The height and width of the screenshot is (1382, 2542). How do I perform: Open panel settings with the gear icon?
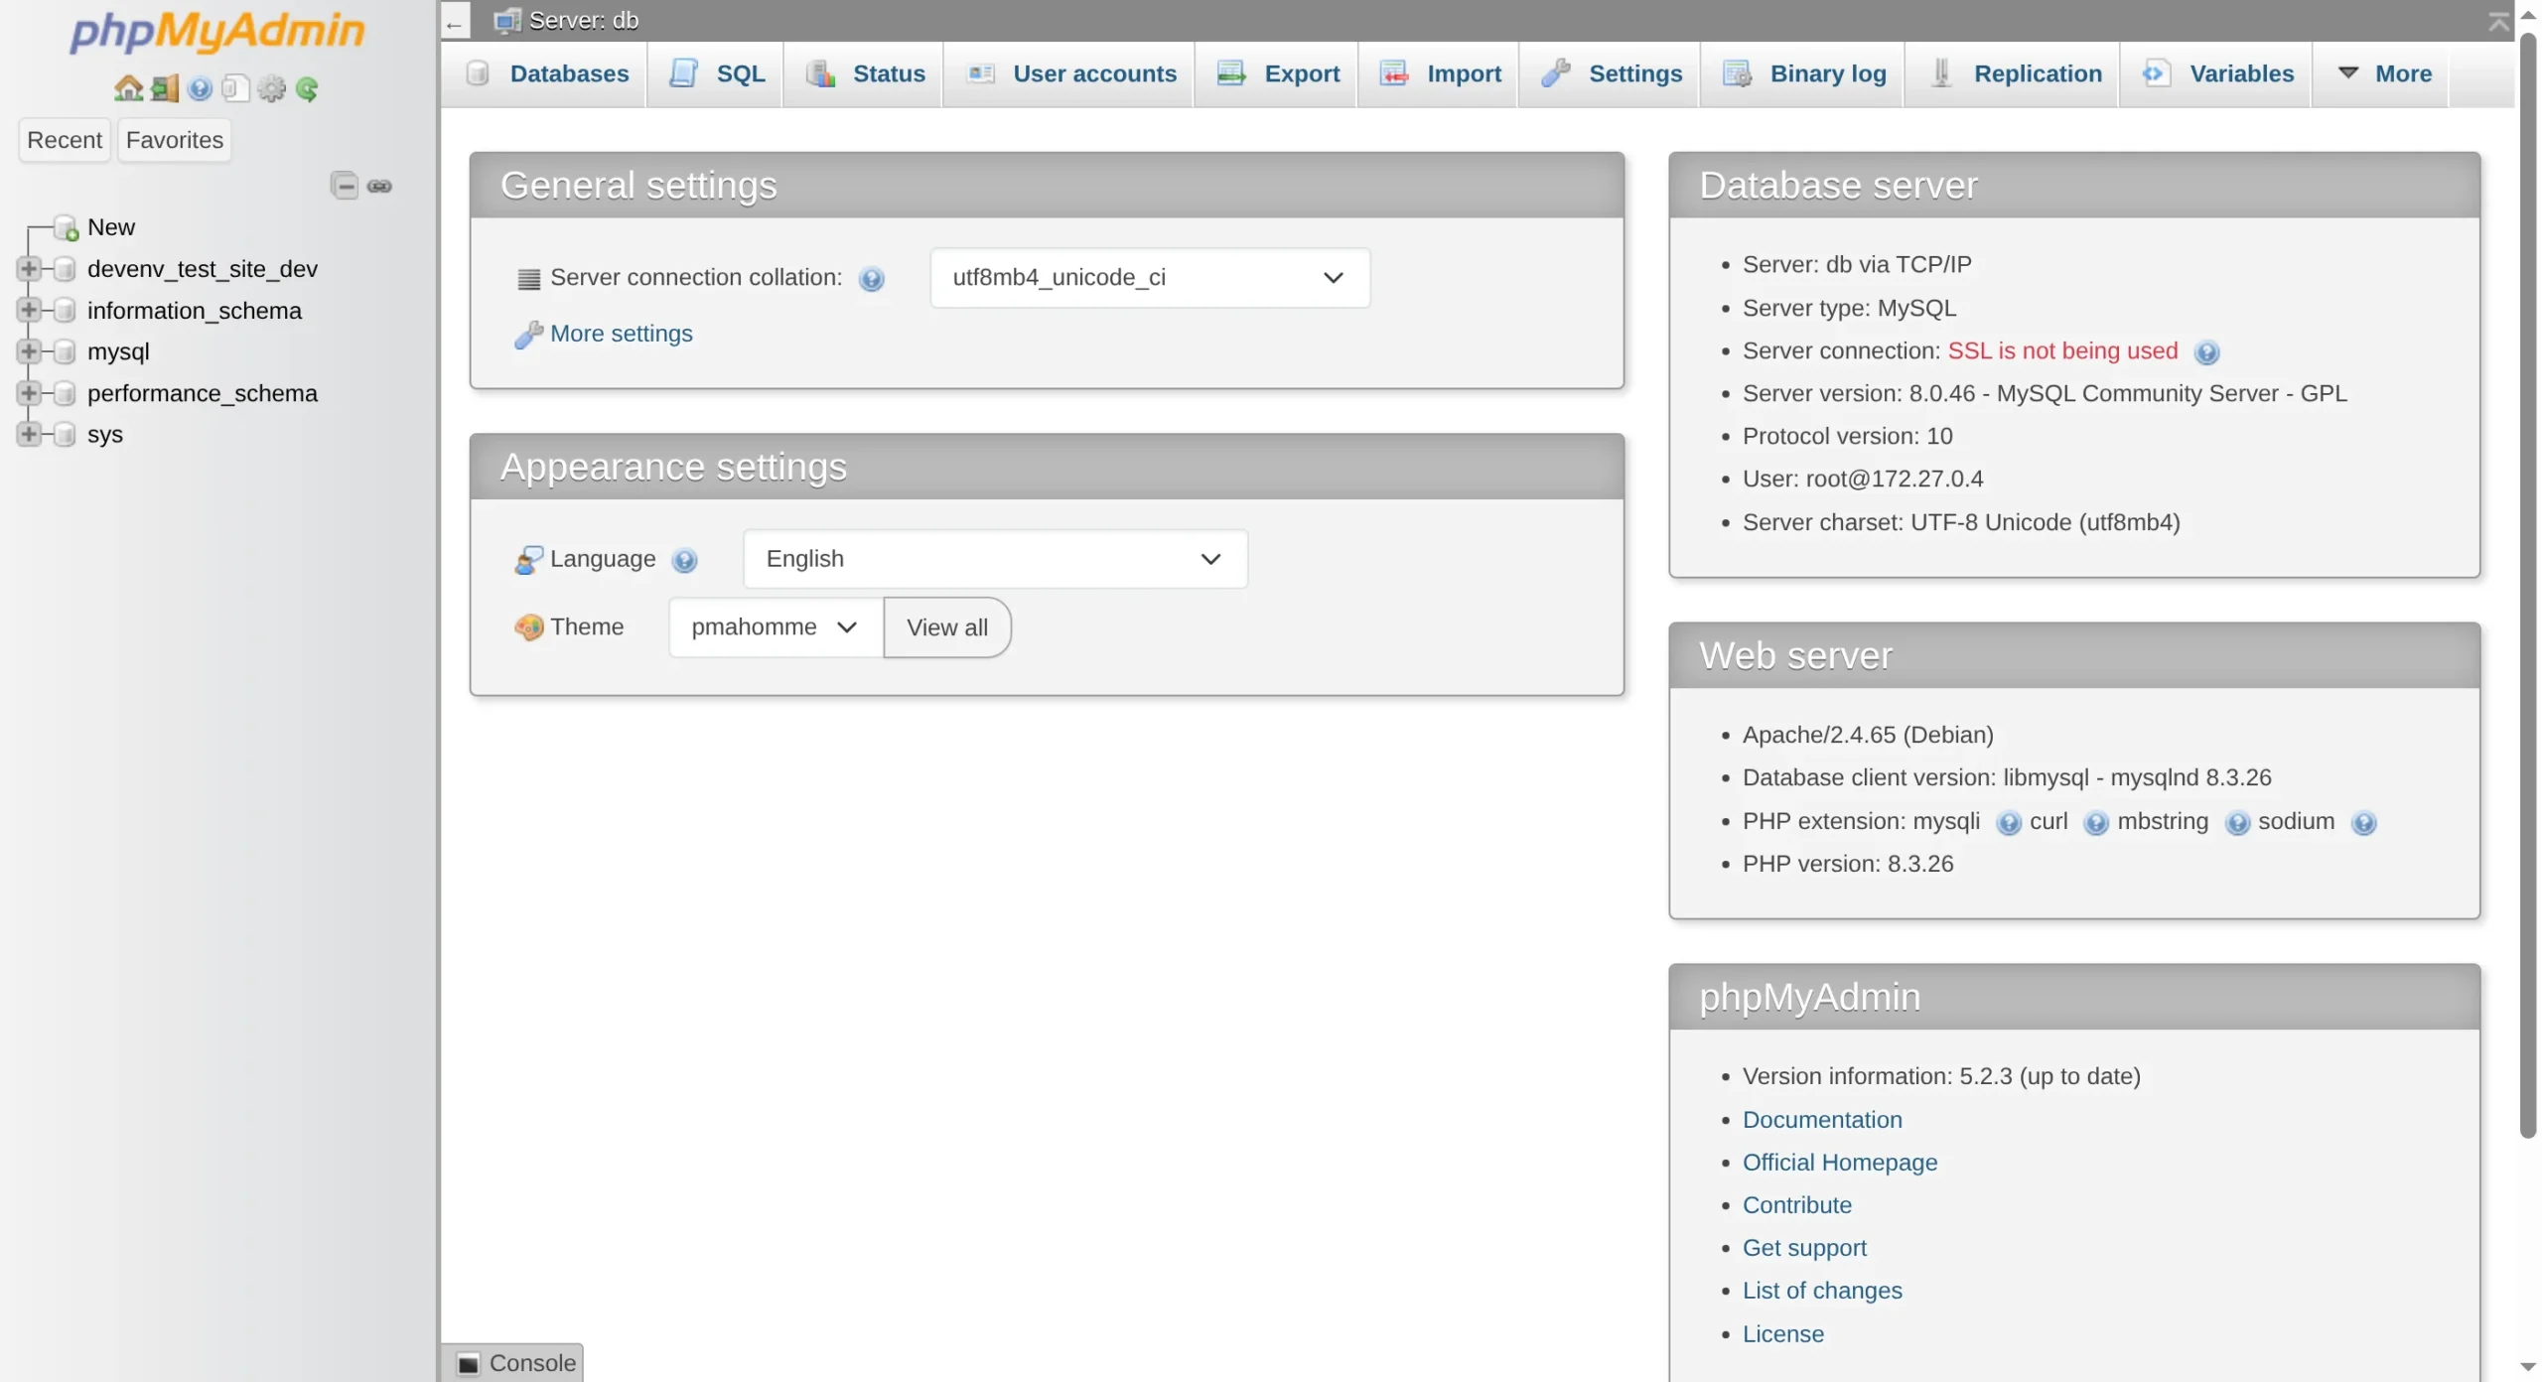(x=271, y=88)
